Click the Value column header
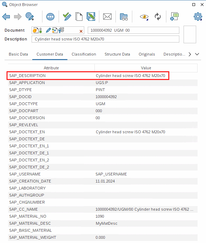This screenshot has height=243, width=206. 146,68
